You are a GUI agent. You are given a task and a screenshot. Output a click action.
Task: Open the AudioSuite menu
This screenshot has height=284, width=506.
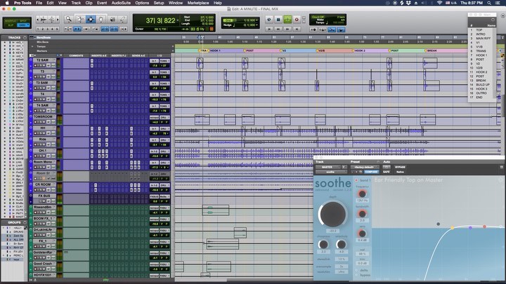pos(122,3)
